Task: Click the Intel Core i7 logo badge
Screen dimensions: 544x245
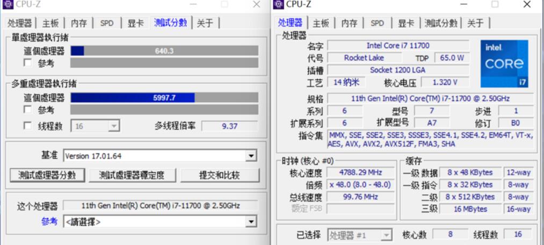Action: pos(504,63)
